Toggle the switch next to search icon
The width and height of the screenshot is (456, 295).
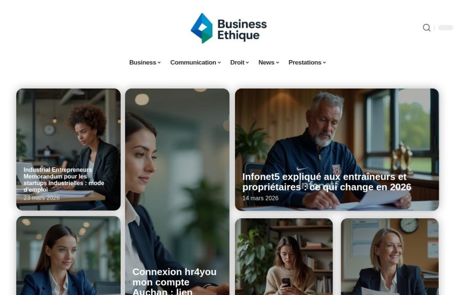445,27
